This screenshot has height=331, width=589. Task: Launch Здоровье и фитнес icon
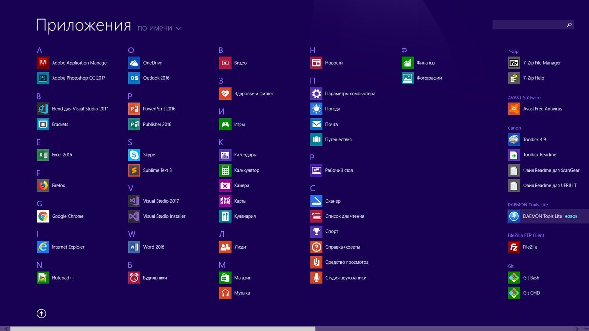point(225,94)
